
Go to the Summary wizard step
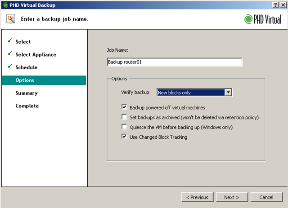pos(27,93)
